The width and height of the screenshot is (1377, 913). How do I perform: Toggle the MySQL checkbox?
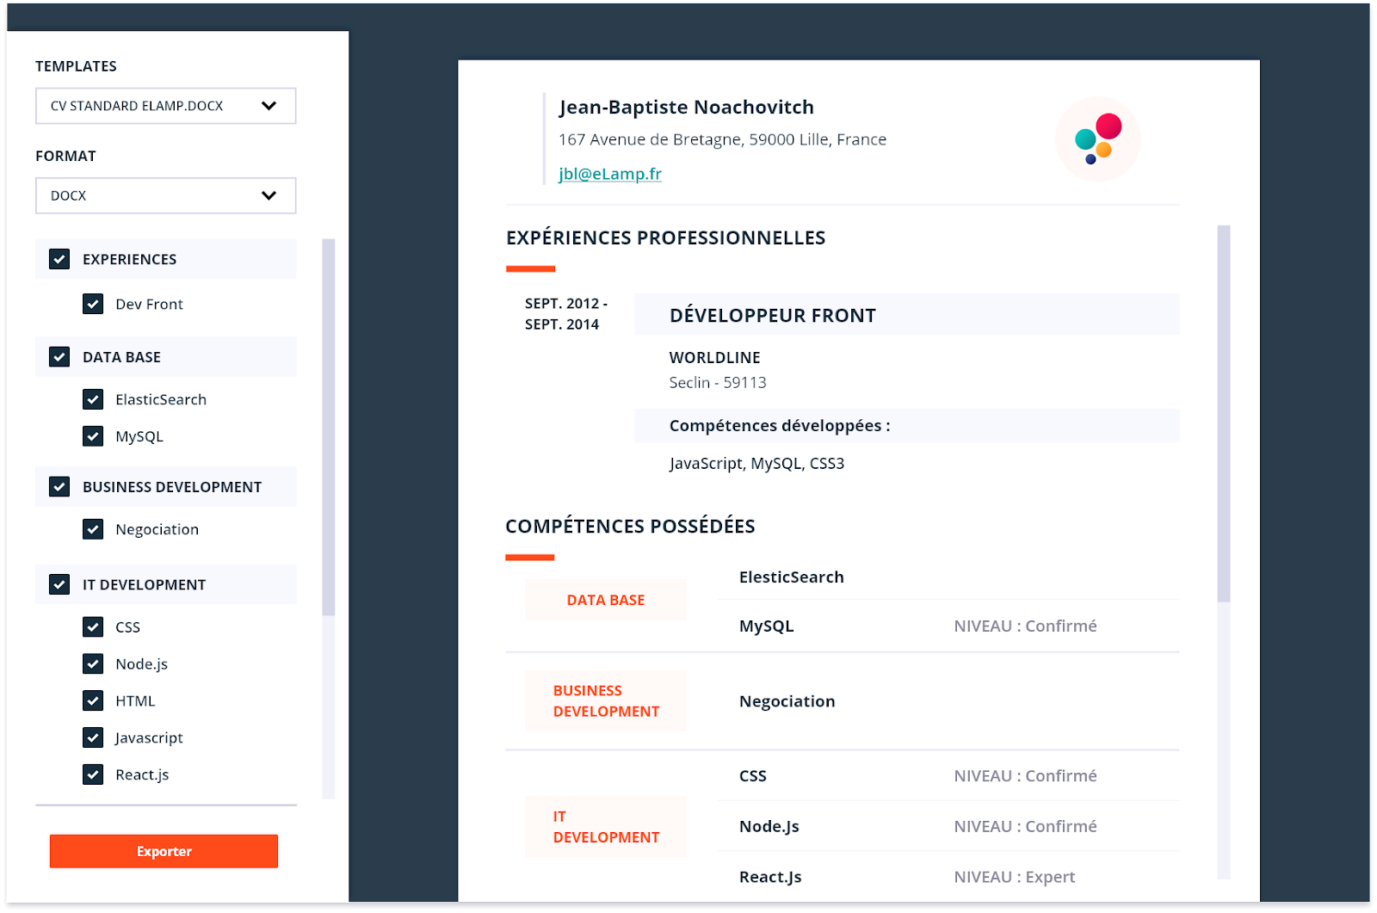pyautogui.click(x=93, y=436)
